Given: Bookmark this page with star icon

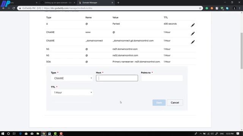Looking at the screenshot, I should pos(200,8).
